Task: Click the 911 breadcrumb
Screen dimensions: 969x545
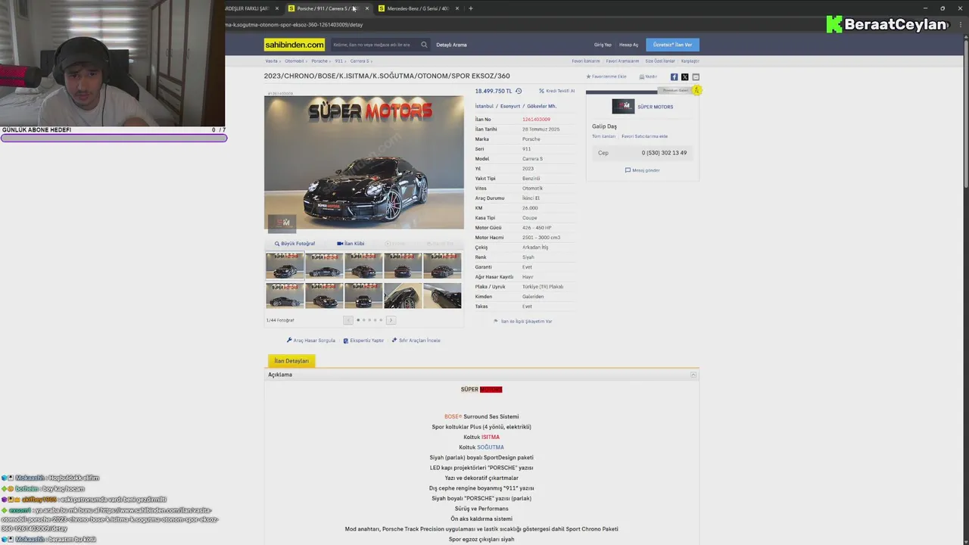Action: (x=339, y=61)
